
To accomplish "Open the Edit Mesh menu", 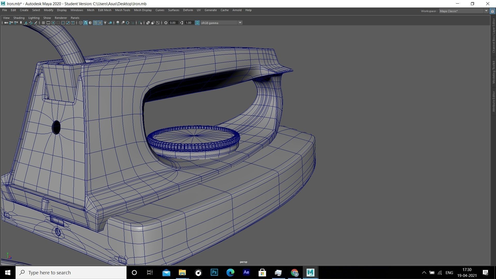I will 105,10.
